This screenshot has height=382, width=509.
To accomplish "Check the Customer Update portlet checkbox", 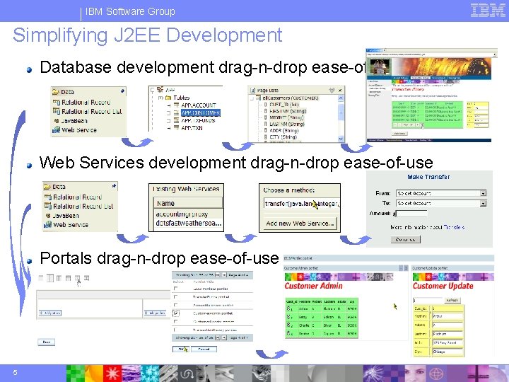I will click(x=175, y=322).
